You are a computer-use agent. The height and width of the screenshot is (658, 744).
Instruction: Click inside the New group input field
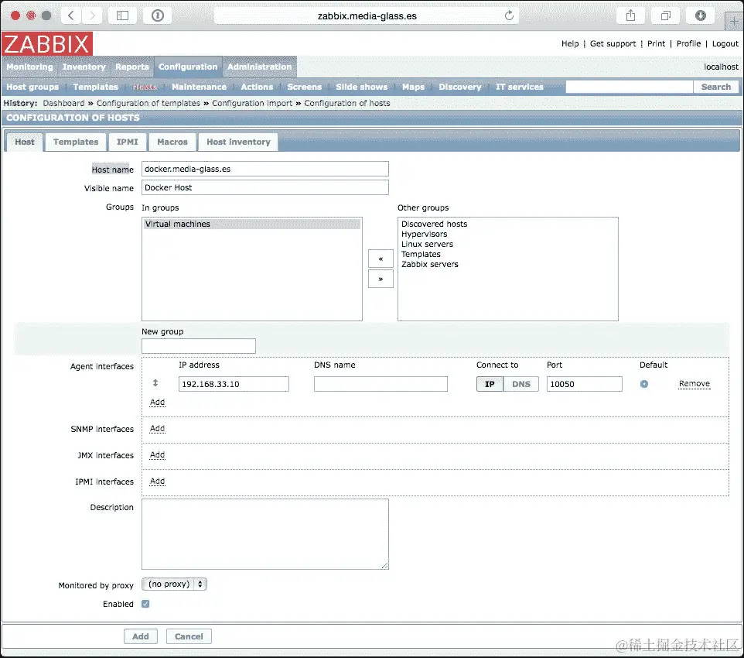click(198, 346)
